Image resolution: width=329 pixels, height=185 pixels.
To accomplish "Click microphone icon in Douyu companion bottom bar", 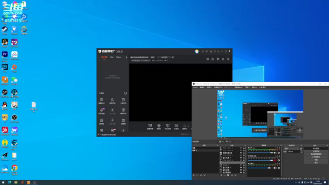I will coord(185,127).
